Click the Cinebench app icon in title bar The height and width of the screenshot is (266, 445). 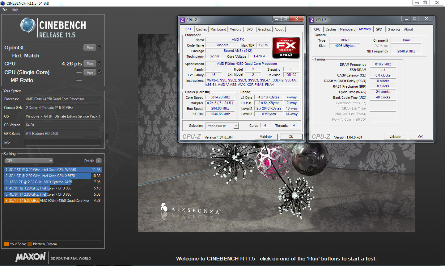tap(3, 3)
